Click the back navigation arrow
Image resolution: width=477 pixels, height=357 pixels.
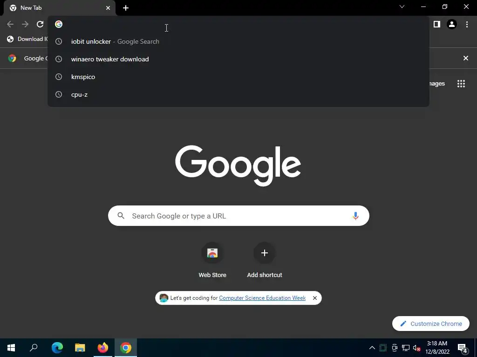point(10,24)
